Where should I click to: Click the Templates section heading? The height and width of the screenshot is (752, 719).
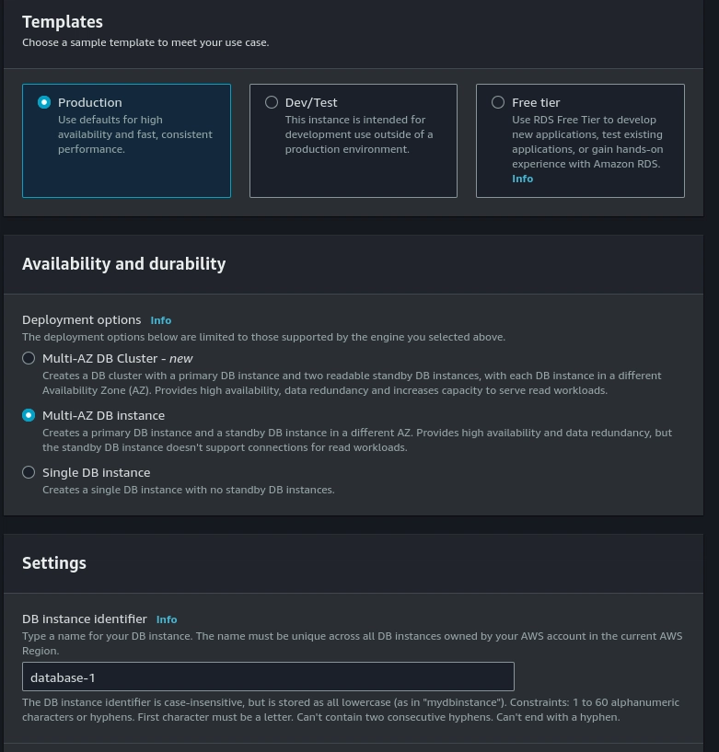63,22
